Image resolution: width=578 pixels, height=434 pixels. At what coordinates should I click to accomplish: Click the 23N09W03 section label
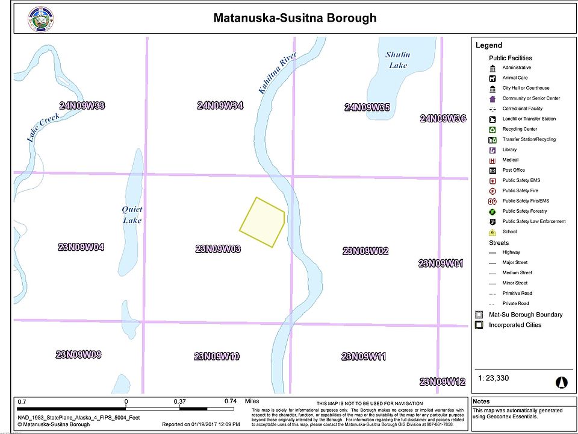point(218,249)
